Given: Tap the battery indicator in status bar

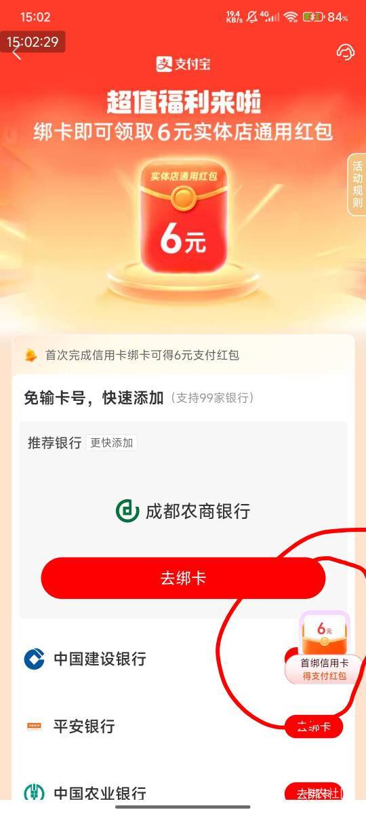Looking at the screenshot, I should coord(313,17).
